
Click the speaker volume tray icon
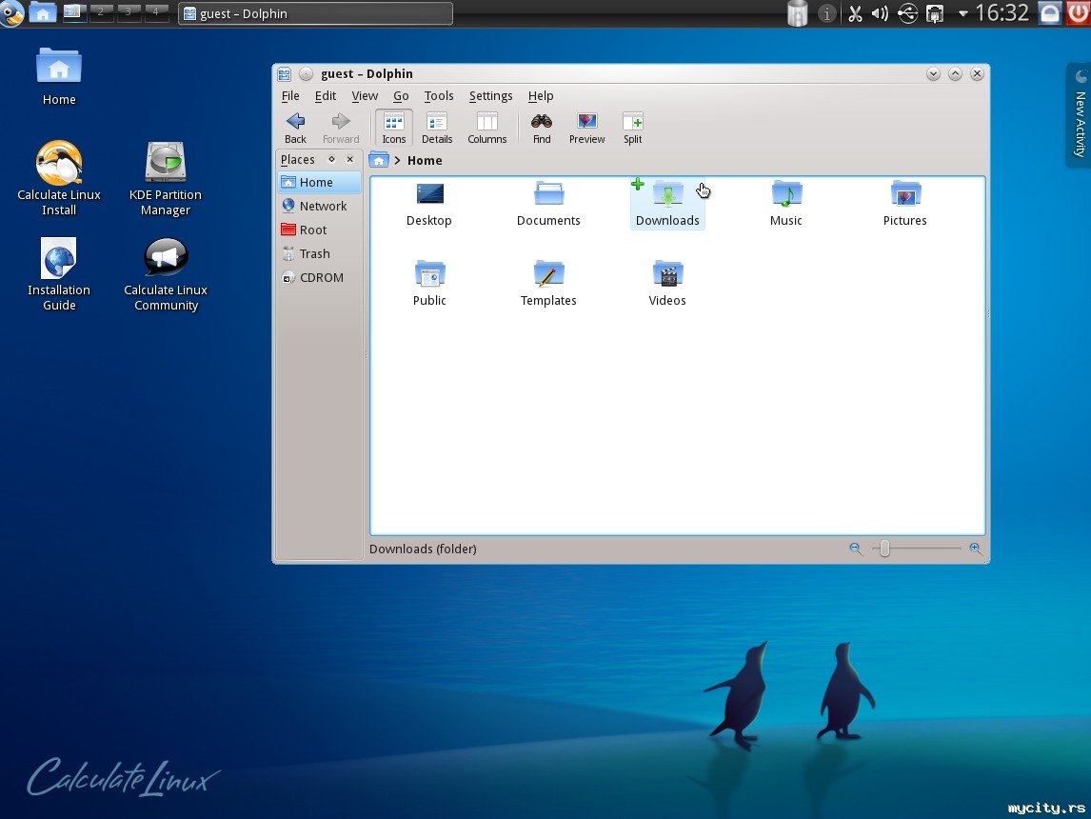[881, 13]
